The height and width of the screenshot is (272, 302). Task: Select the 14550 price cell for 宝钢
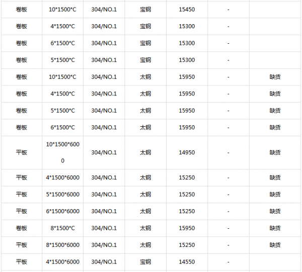187,262
